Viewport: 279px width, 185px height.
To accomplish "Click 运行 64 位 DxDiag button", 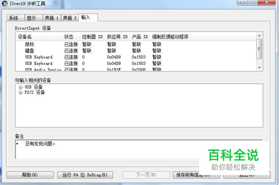I will click(x=85, y=175).
